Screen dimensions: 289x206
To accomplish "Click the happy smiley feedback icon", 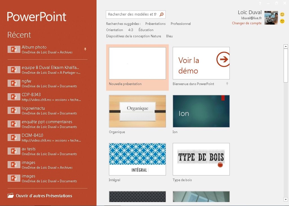I will [282, 14].
